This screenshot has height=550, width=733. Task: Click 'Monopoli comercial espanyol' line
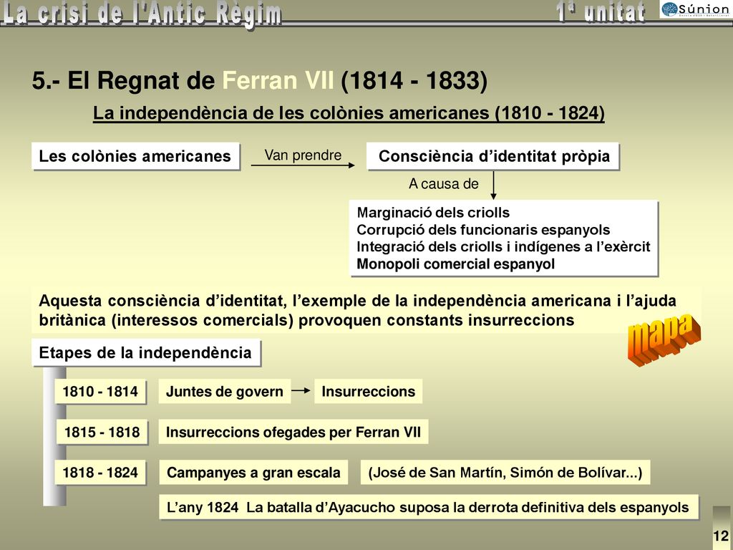click(x=456, y=264)
